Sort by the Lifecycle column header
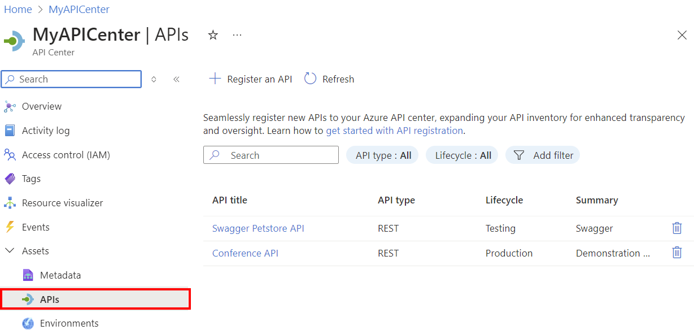Image resolution: width=694 pixels, height=330 pixels. click(x=504, y=200)
